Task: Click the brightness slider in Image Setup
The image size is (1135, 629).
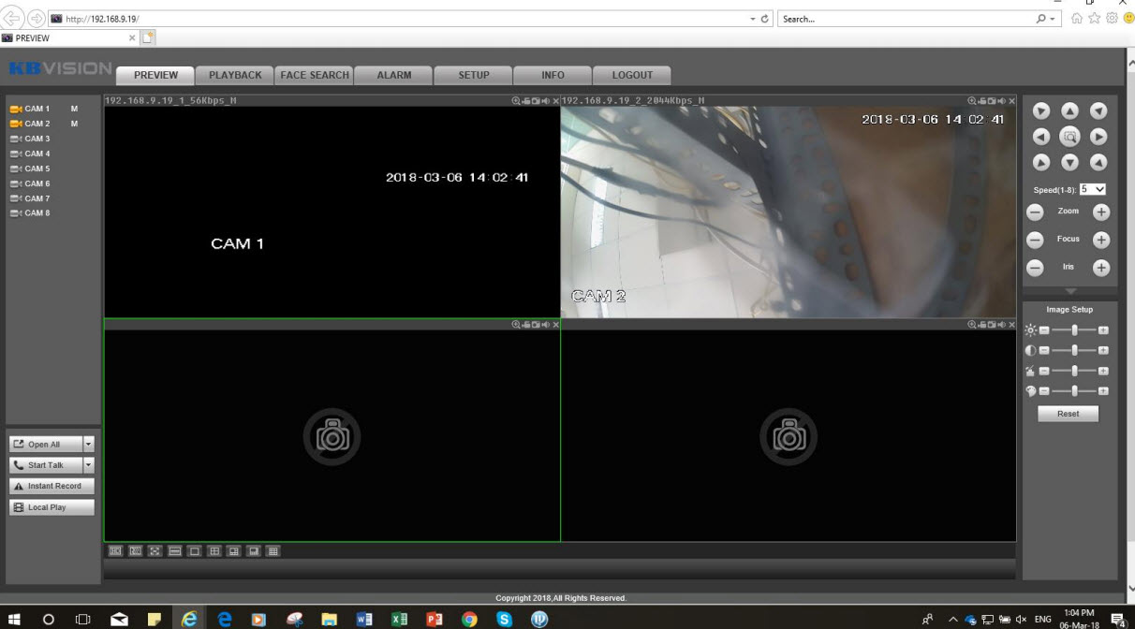Action: click(x=1074, y=330)
